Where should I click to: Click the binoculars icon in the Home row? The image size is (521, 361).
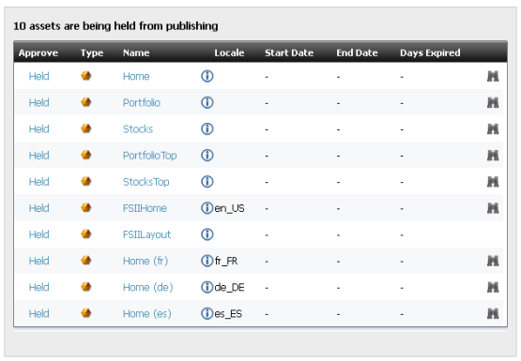tap(493, 76)
